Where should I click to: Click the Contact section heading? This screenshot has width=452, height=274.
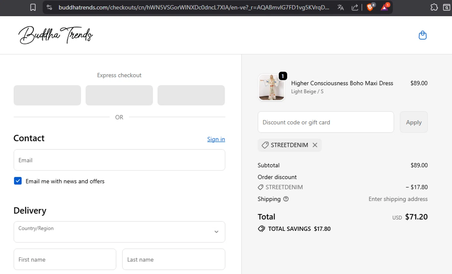[29, 138]
